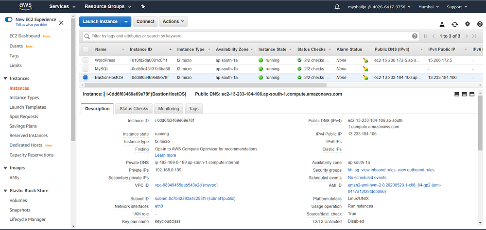Image resolution: width=486 pixels, height=230 pixels.
Task: Toggle the New EC2 Experience switch
Action: coord(9,19)
